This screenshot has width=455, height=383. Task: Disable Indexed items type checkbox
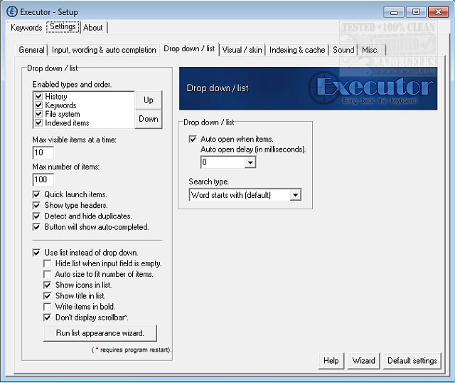pyautogui.click(x=38, y=123)
